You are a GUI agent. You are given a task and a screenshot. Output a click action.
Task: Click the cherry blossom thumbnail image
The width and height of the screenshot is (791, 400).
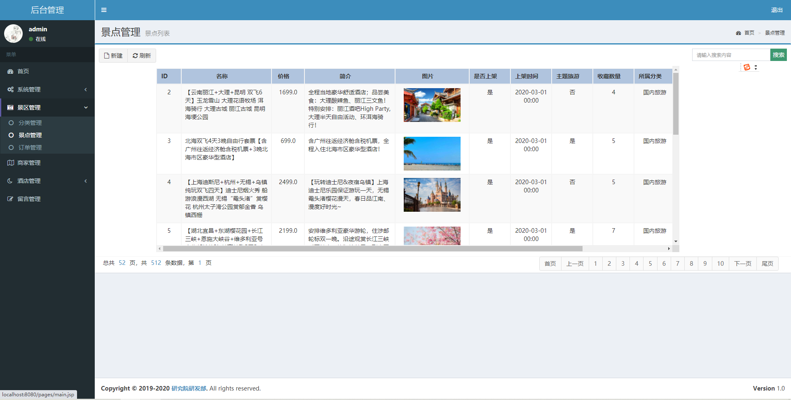[x=432, y=236]
